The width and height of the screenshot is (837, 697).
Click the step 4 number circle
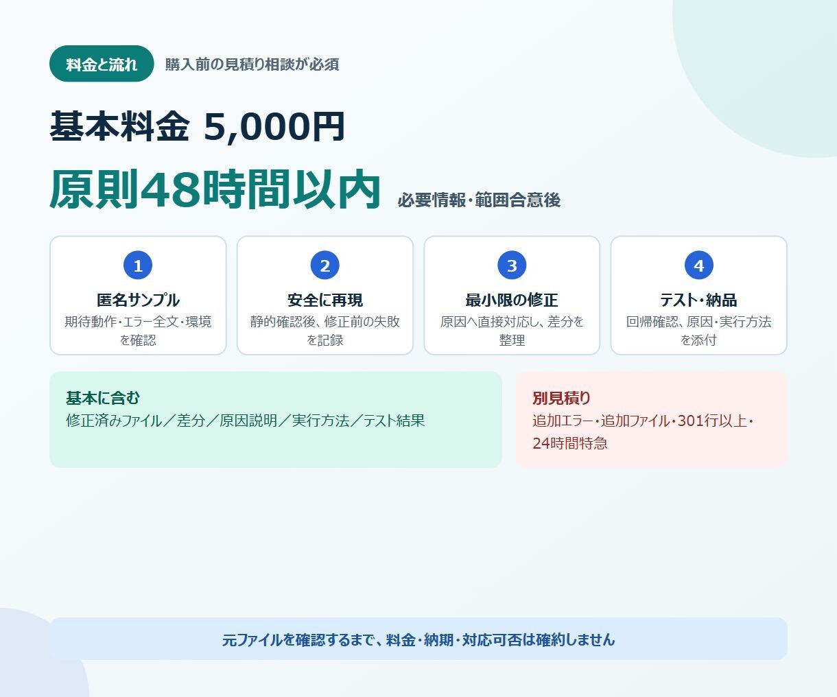click(x=699, y=265)
